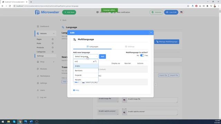Open a new browser tab
This screenshot has width=221, height=124.
pyautogui.click(x=31, y=2)
